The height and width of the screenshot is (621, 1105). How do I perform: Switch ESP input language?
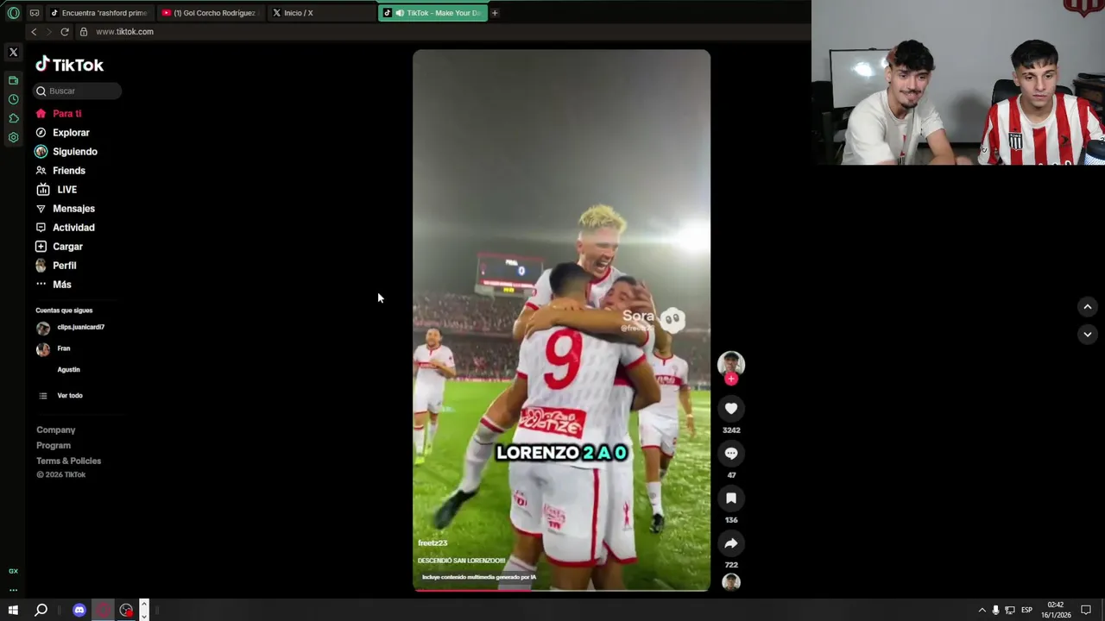click(x=1026, y=610)
